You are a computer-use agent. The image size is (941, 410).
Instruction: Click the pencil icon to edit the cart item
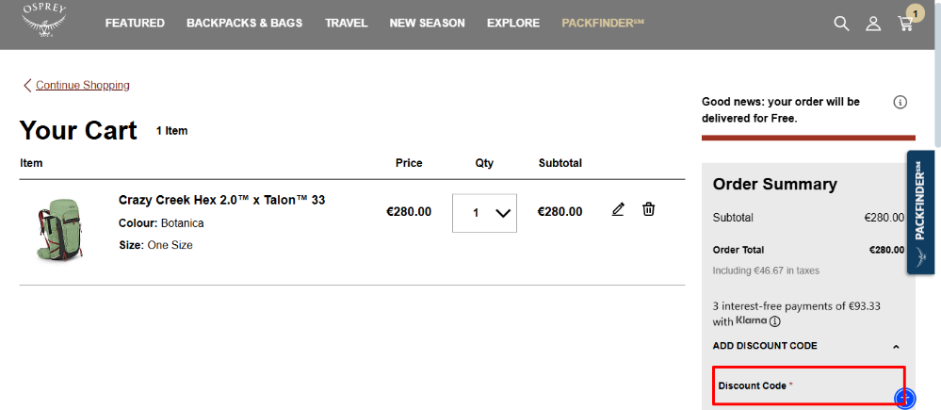coord(618,209)
